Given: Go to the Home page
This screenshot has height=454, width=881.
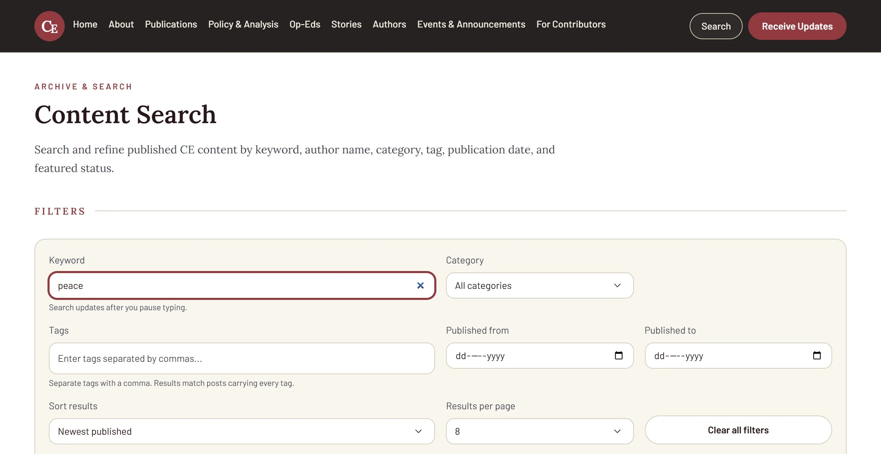Looking at the screenshot, I should click(85, 24).
